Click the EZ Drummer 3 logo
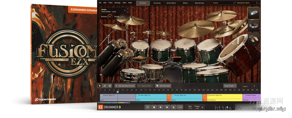This screenshot has width=292, height=118. 109,107
